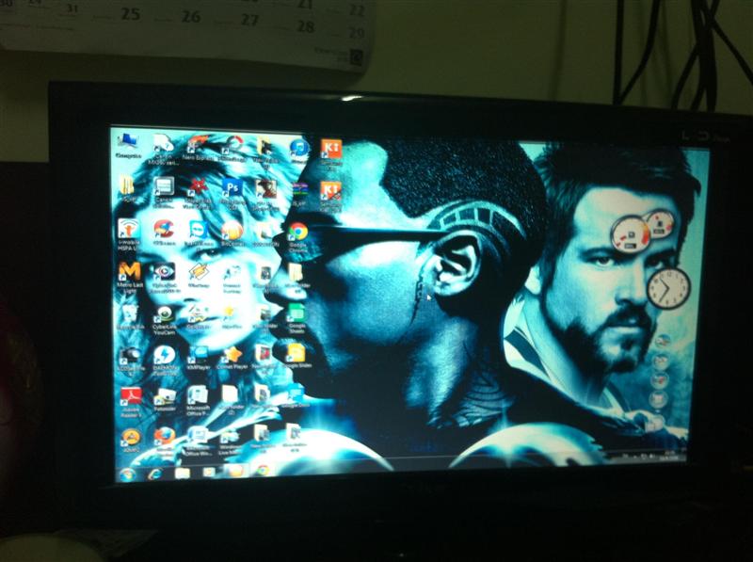Open the CyberLink YouCam shortcut
753x562 pixels.
point(164,320)
